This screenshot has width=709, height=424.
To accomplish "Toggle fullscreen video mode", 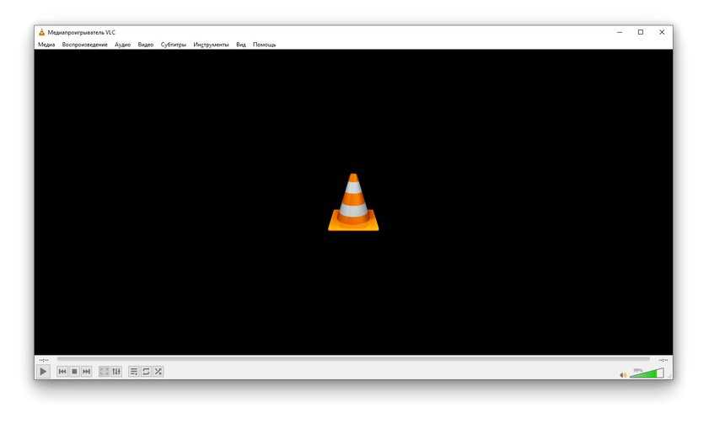I will pos(105,371).
